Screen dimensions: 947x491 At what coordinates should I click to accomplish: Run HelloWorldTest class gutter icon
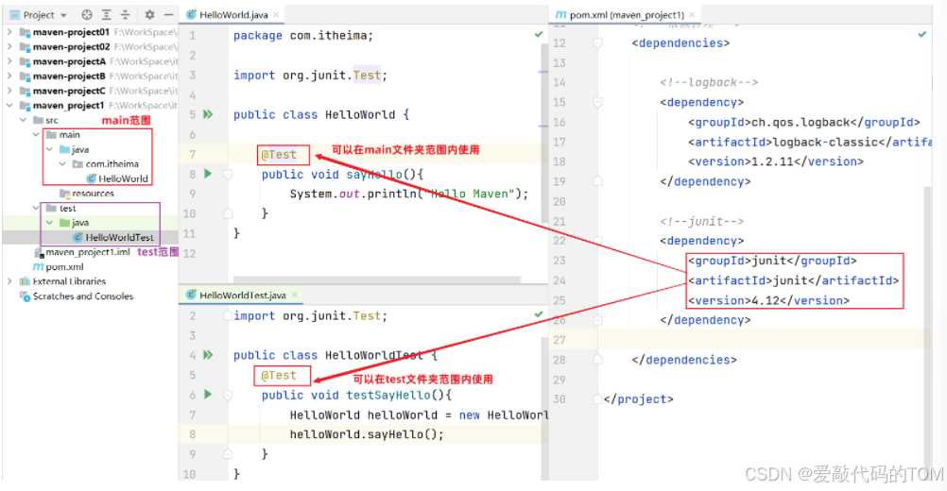pyautogui.click(x=208, y=355)
